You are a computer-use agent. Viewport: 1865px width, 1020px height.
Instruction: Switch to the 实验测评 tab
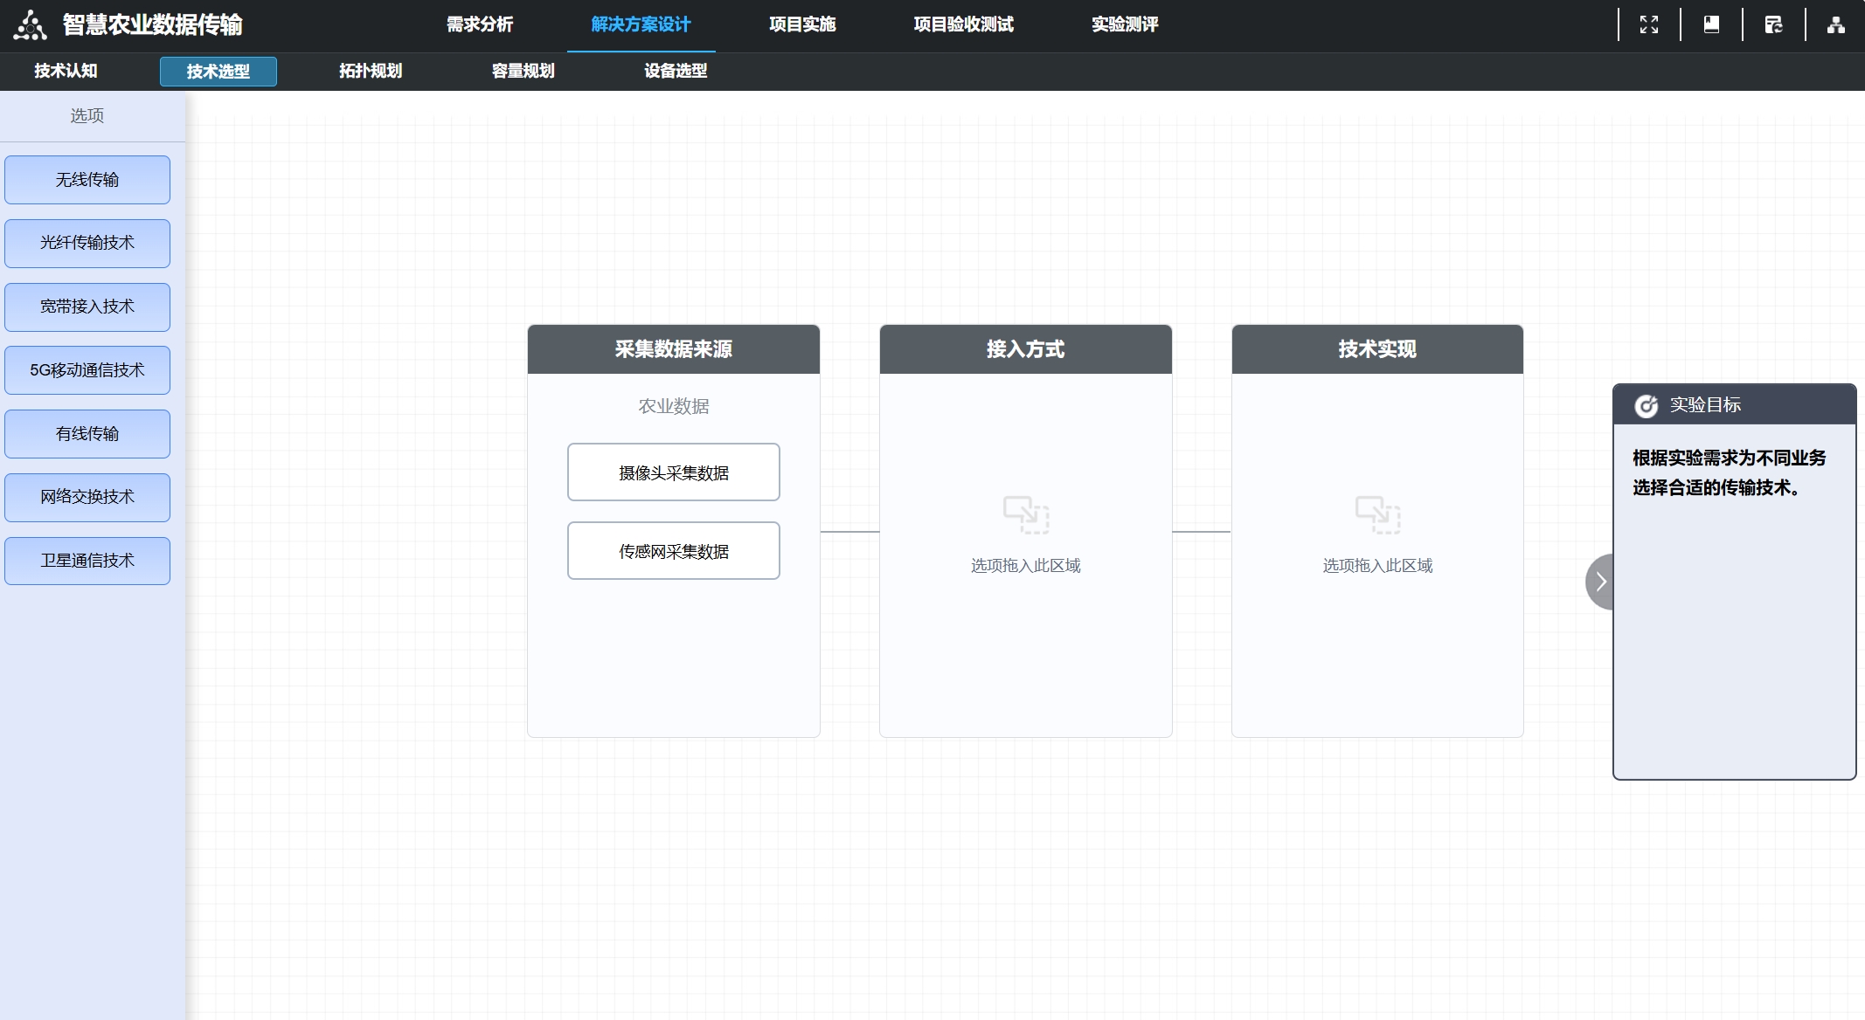click(1124, 24)
